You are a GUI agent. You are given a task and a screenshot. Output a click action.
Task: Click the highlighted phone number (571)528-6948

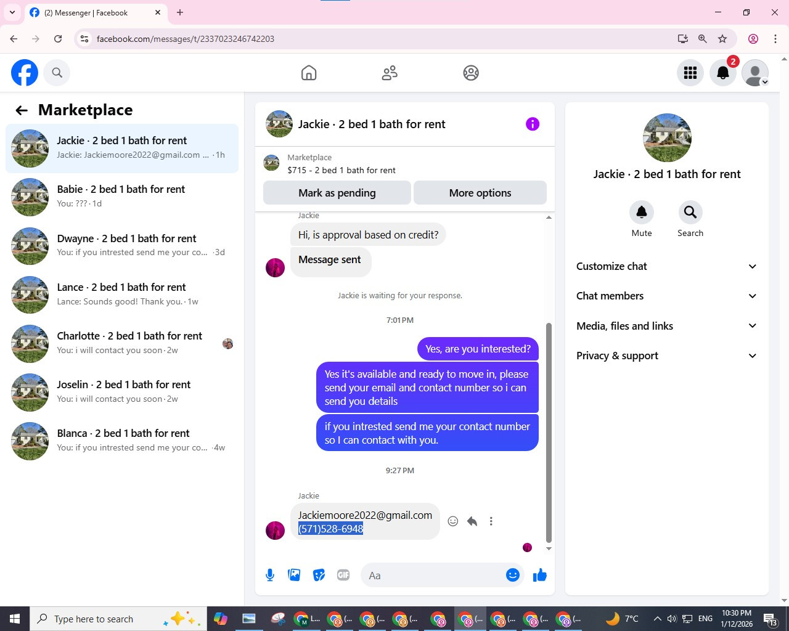[331, 529]
